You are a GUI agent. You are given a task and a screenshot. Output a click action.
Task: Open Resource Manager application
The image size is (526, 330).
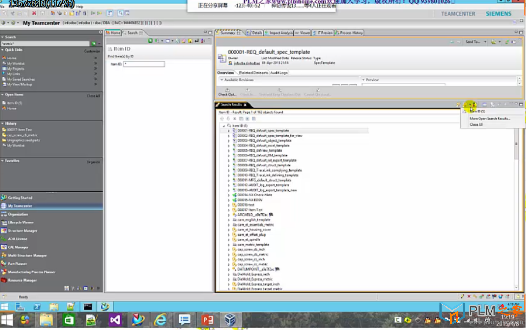pos(22,280)
